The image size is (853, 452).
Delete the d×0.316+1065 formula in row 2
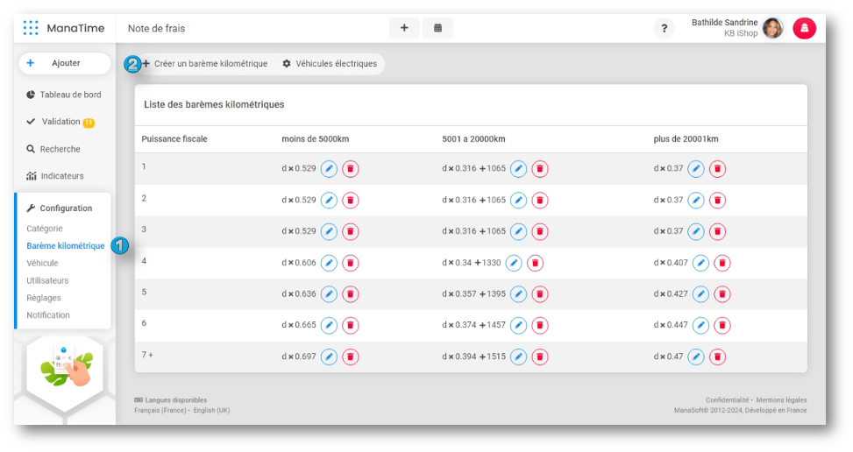point(540,201)
